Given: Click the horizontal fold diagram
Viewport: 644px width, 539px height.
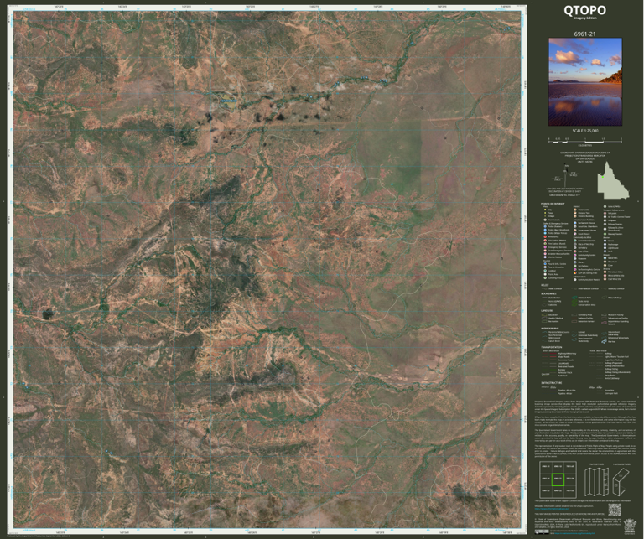Looking at the screenshot, I should [x=621, y=481].
